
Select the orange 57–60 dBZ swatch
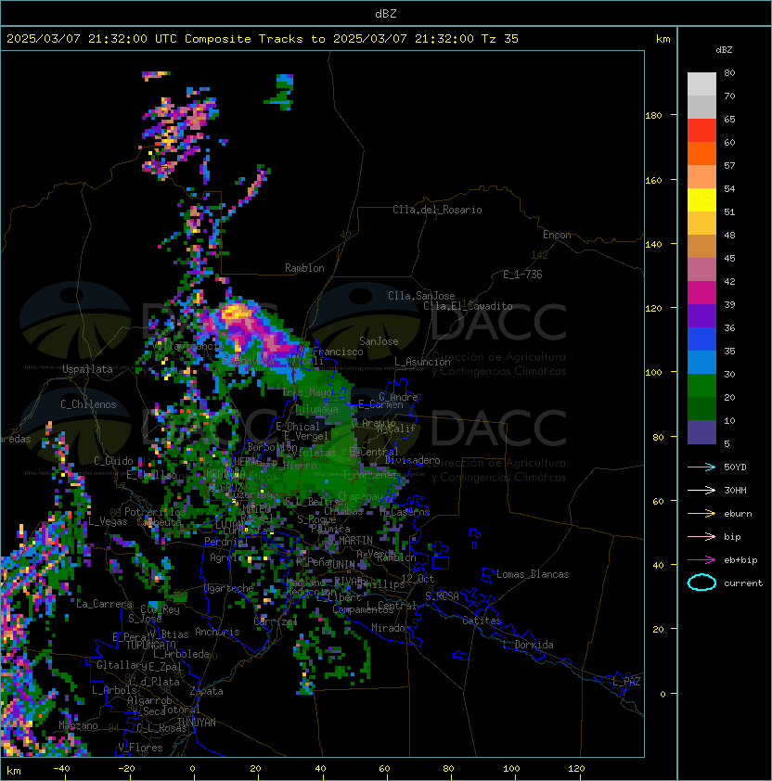[x=701, y=153]
